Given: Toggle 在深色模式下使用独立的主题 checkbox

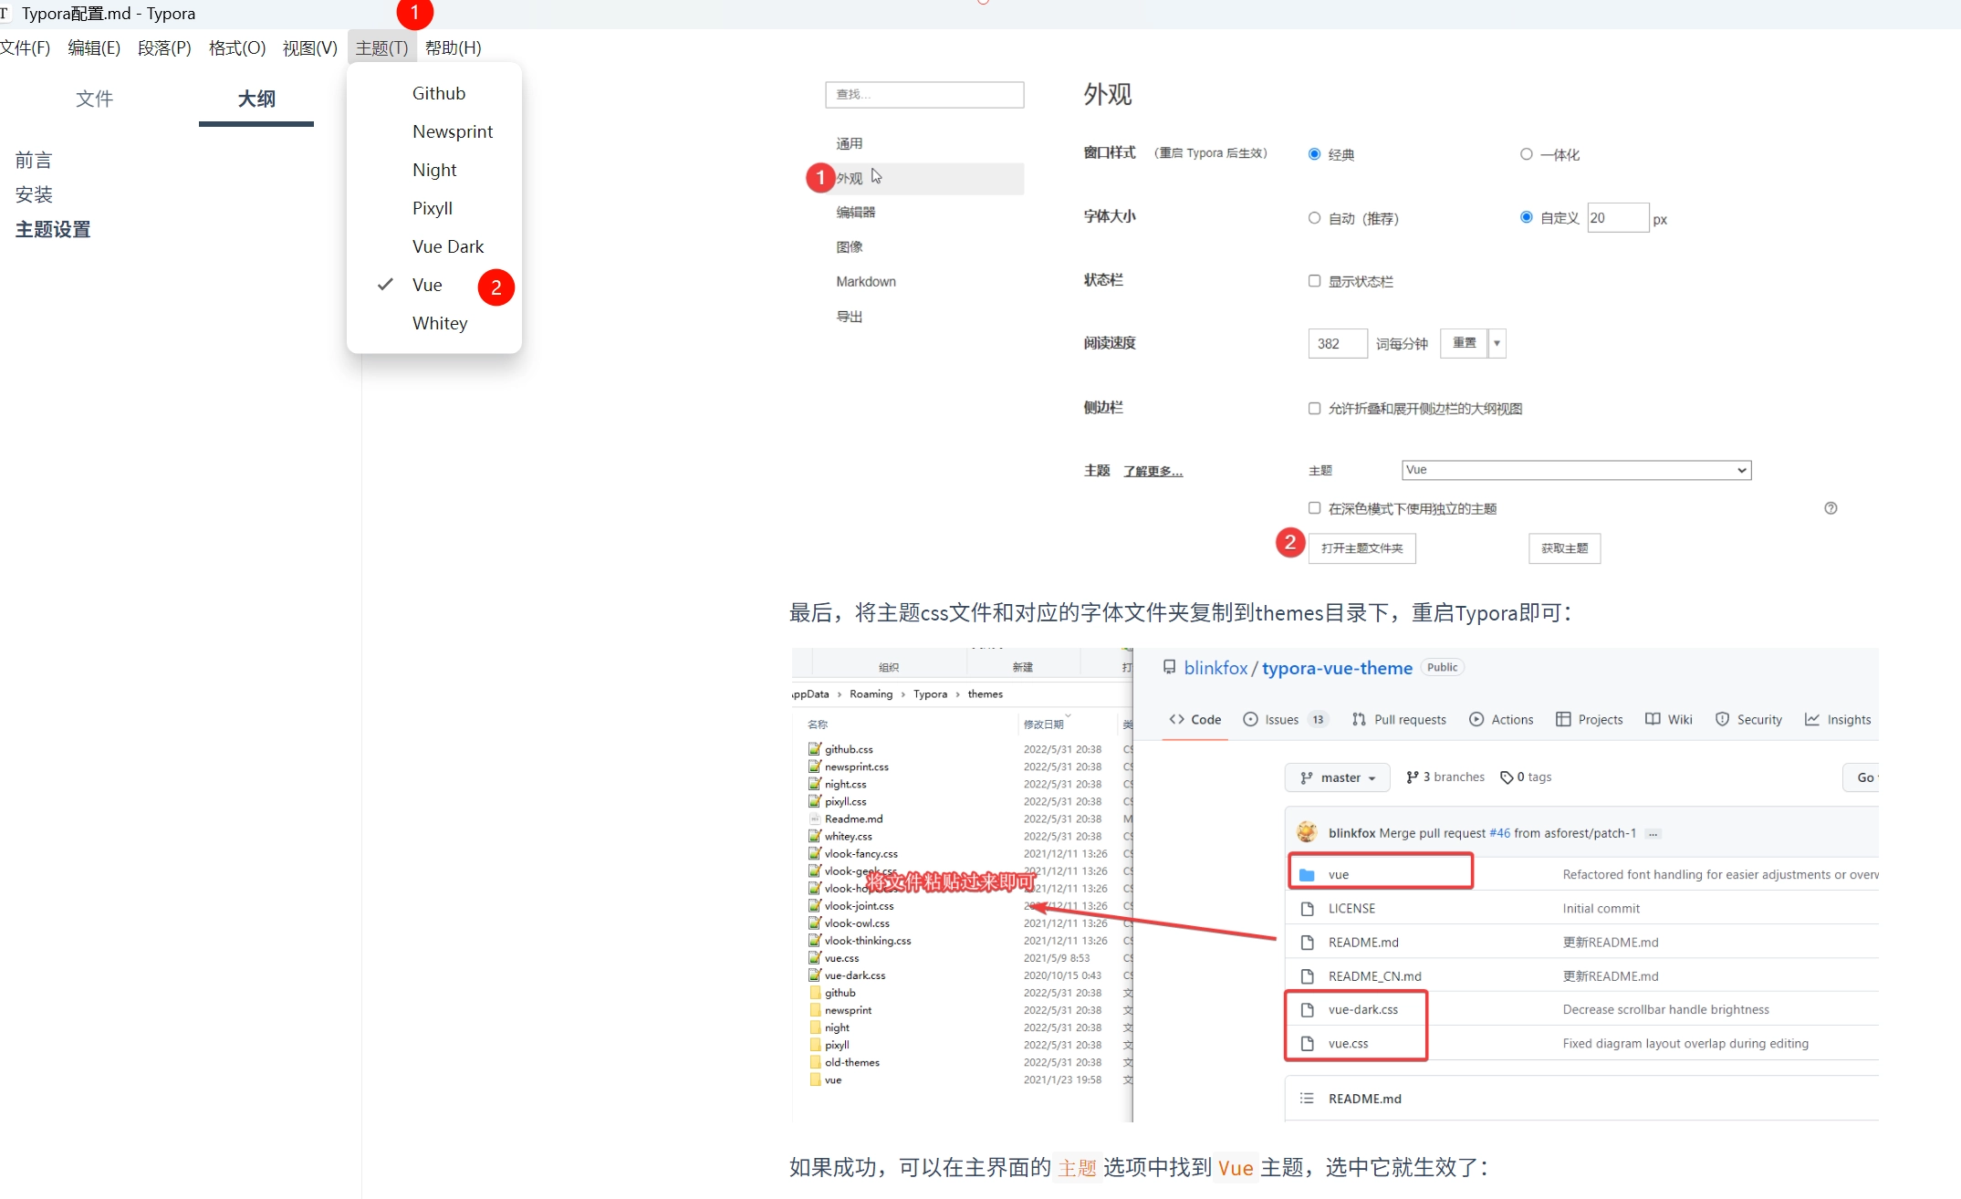Looking at the screenshot, I should coord(1314,507).
